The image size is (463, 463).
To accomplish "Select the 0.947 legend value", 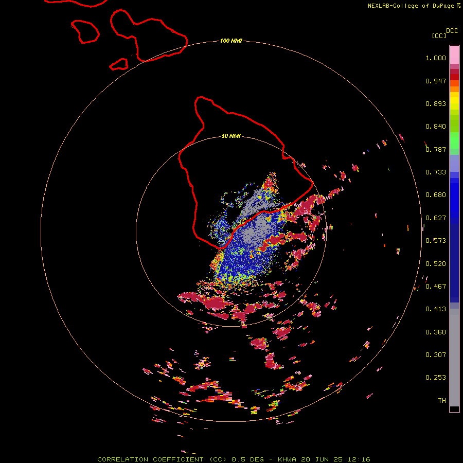I will pyautogui.click(x=436, y=81).
